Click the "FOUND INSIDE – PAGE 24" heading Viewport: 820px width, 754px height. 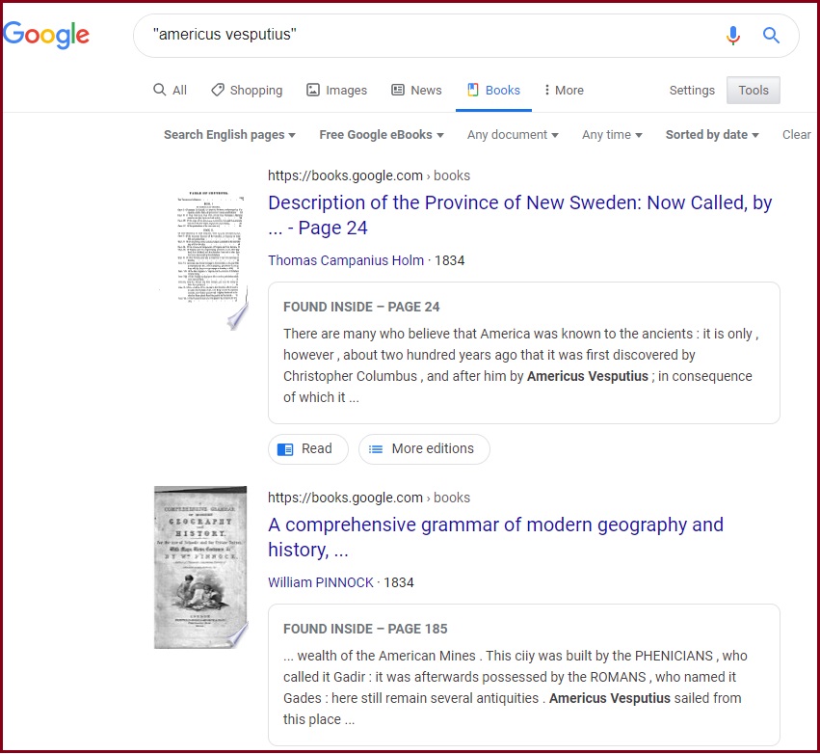(x=361, y=307)
